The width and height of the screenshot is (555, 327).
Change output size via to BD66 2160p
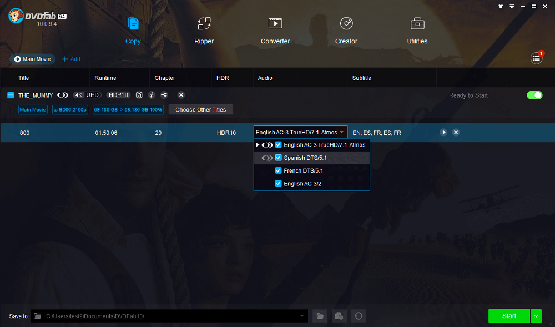[70, 110]
